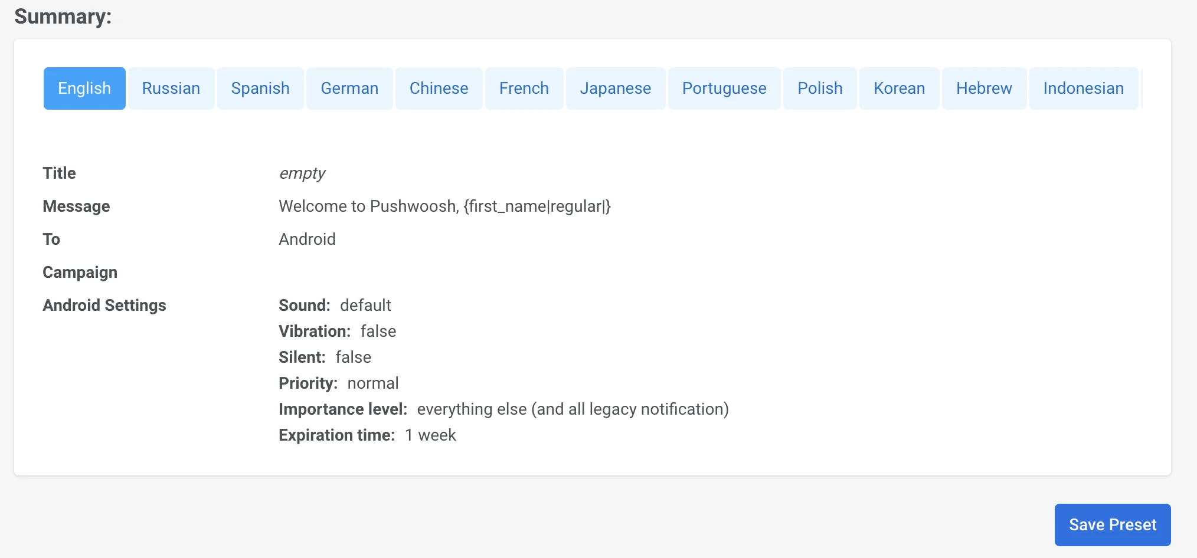Open the Spanish language tab
The image size is (1197, 558).
(260, 88)
